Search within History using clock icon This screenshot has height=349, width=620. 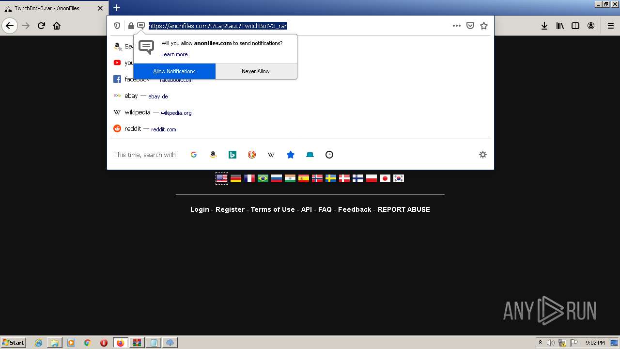point(329,155)
